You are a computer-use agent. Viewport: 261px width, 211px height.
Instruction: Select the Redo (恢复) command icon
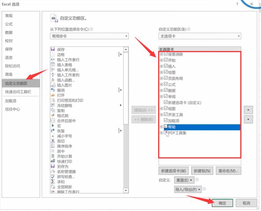pyautogui.click(x=53, y=131)
